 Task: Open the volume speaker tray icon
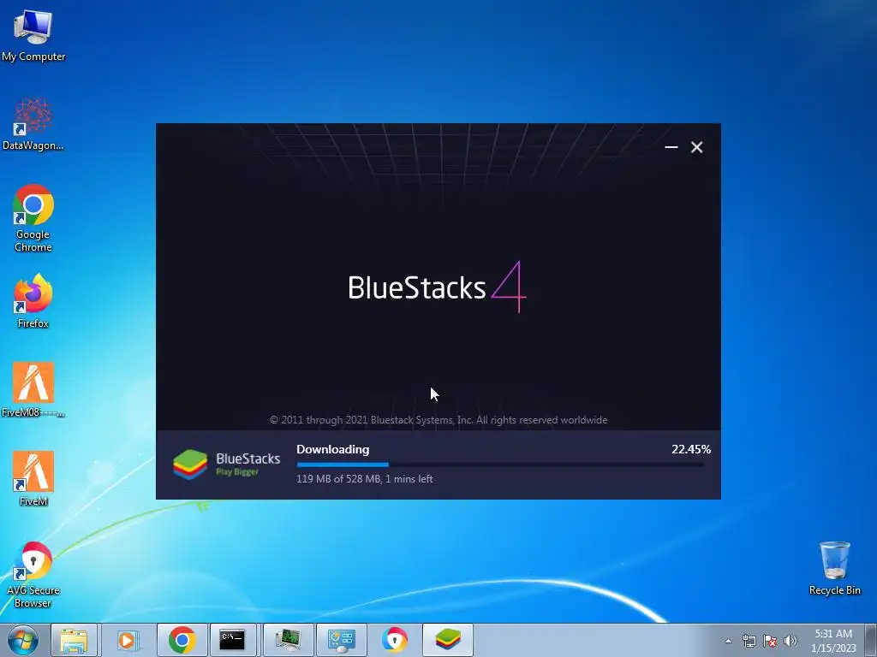(x=790, y=641)
